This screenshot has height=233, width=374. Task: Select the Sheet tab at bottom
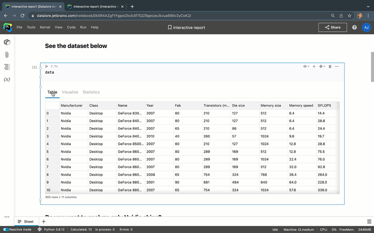(26, 222)
